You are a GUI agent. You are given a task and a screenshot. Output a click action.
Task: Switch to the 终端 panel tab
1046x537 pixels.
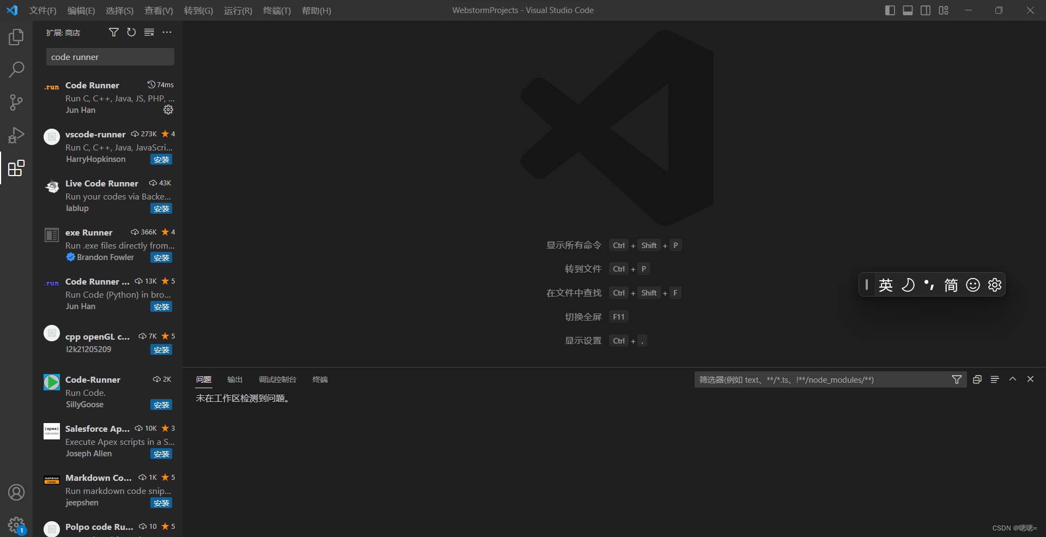tap(320, 379)
